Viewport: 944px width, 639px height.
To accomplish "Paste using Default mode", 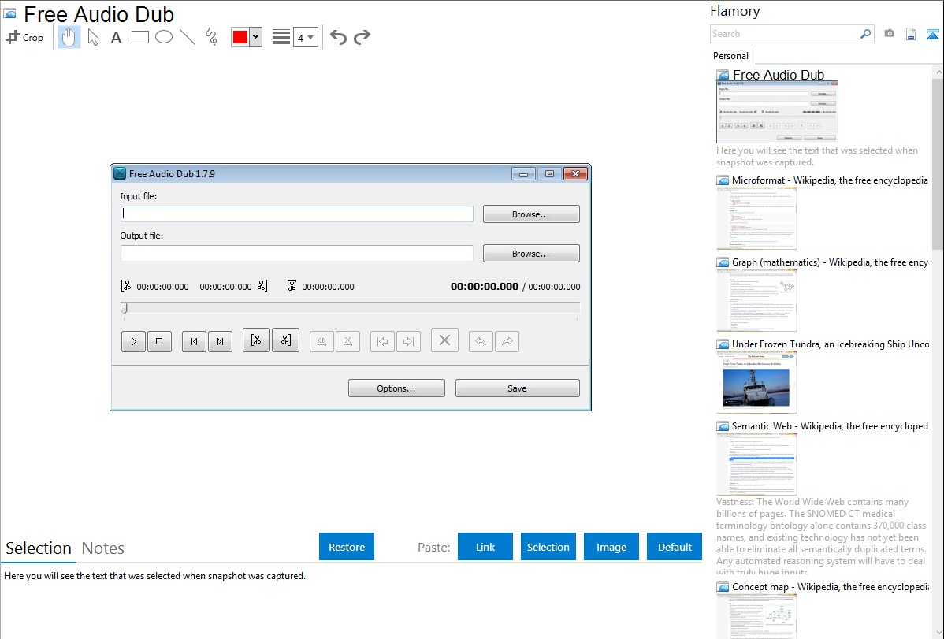I will pos(675,547).
